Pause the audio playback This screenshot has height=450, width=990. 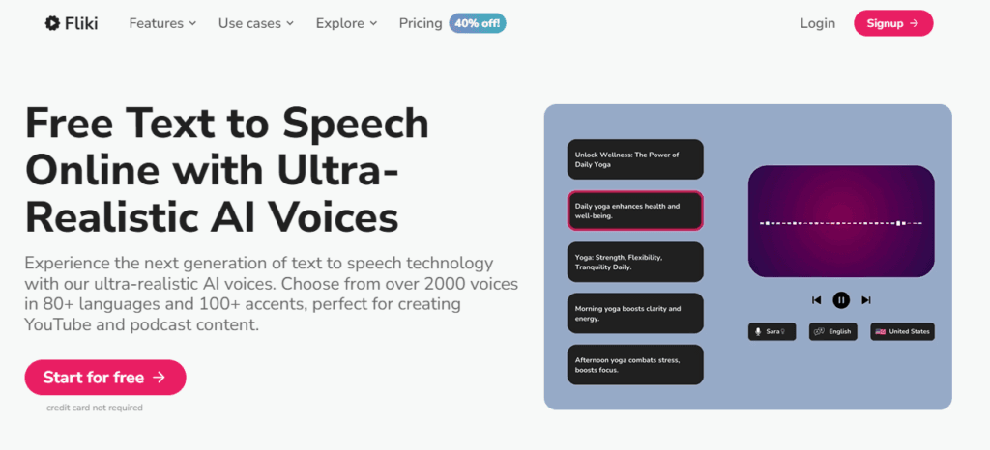(841, 300)
